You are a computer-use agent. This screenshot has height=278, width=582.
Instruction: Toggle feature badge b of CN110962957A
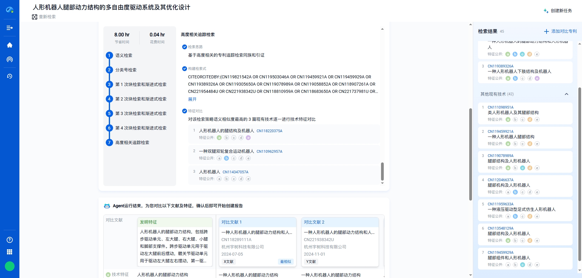[226, 158]
